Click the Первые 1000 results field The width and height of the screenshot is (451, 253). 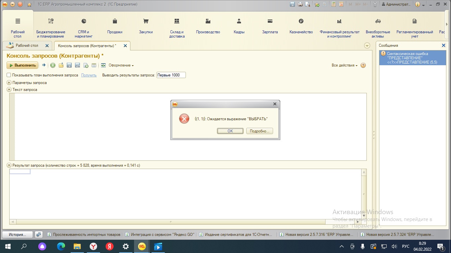click(x=171, y=75)
